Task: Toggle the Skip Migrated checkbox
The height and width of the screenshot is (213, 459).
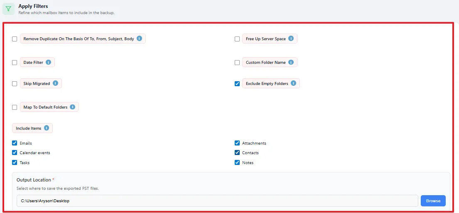Action: click(15, 84)
